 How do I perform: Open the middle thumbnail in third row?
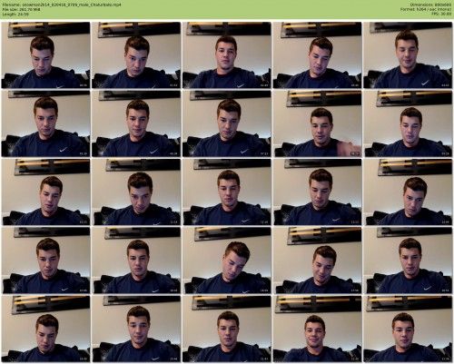227,192
